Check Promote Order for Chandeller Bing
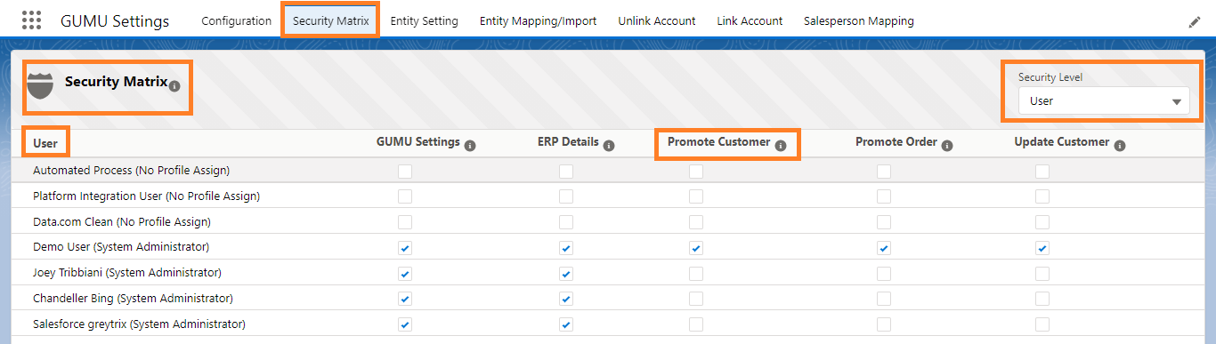The image size is (1216, 344). tap(884, 300)
